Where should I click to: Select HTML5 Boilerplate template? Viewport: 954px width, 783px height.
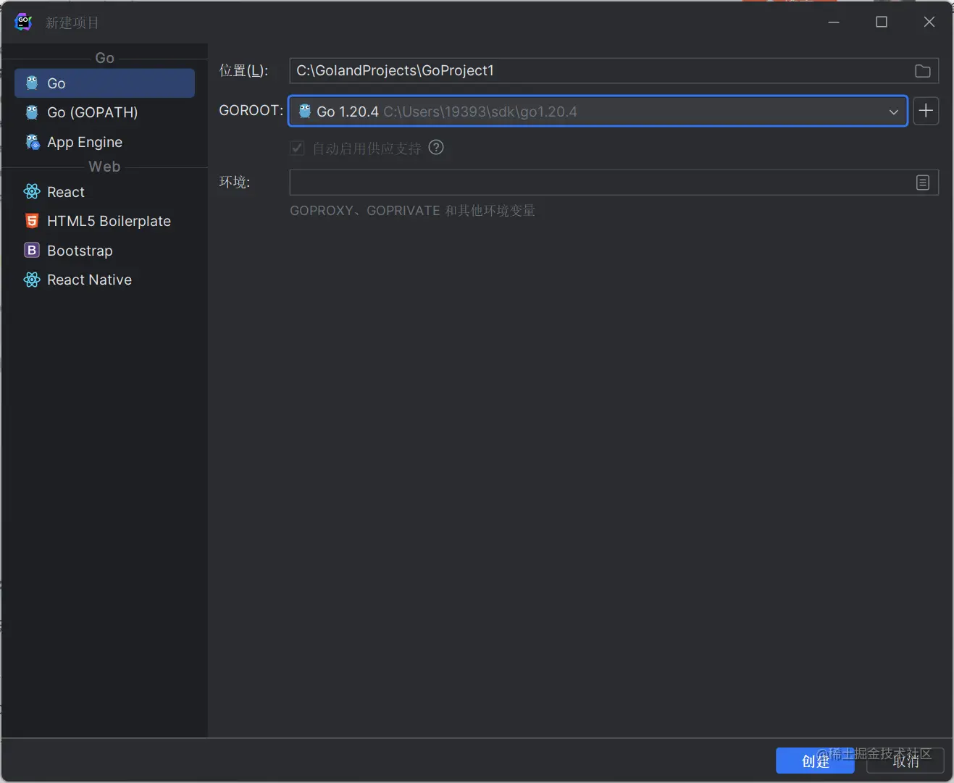[104, 221]
